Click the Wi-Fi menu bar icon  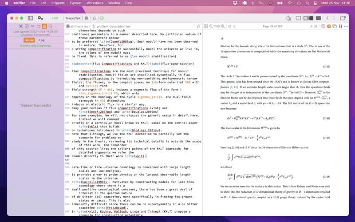tap(290, 3)
